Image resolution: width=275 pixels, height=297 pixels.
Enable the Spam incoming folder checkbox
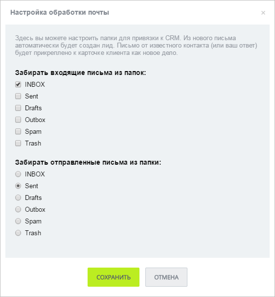click(18, 131)
